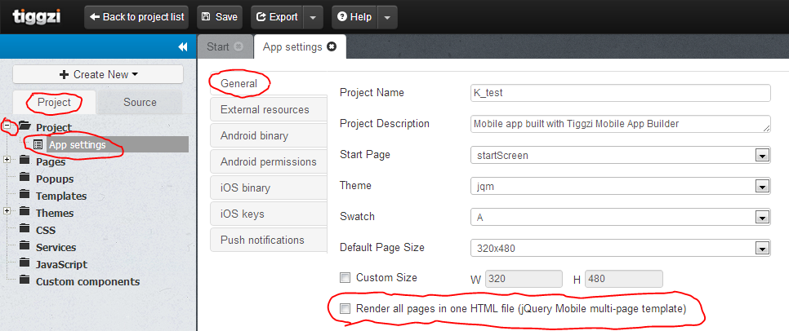Click the tiggzi logo
The width and height of the screenshot is (789, 331).
(x=36, y=16)
